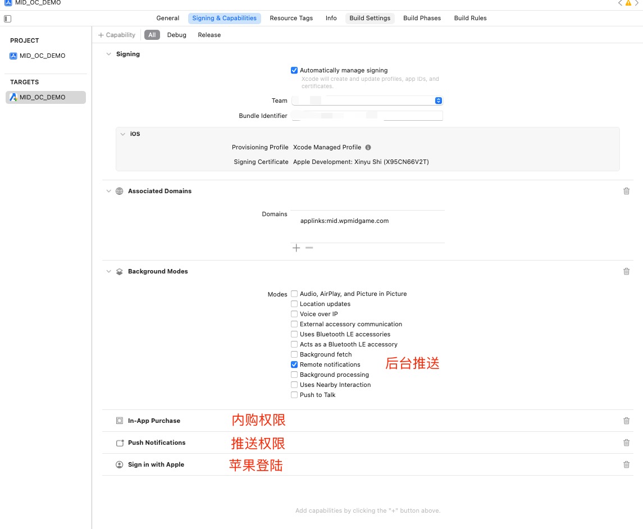Open the General tab
The height and width of the screenshot is (529, 643).
168,18
